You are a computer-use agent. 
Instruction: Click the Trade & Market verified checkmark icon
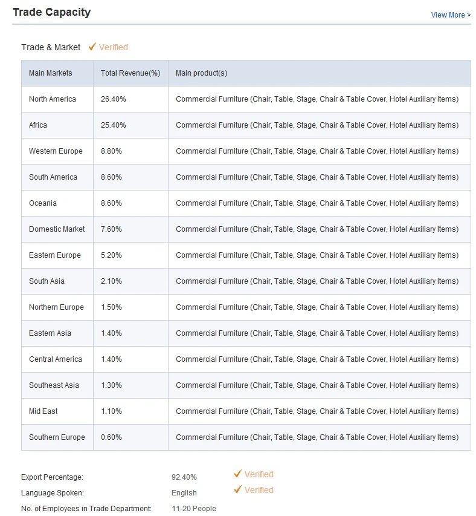pos(92,47)
